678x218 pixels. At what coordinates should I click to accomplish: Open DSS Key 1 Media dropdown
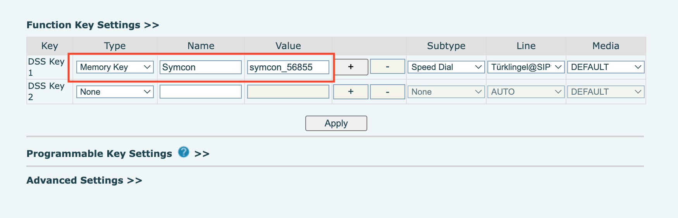(606, 67)
